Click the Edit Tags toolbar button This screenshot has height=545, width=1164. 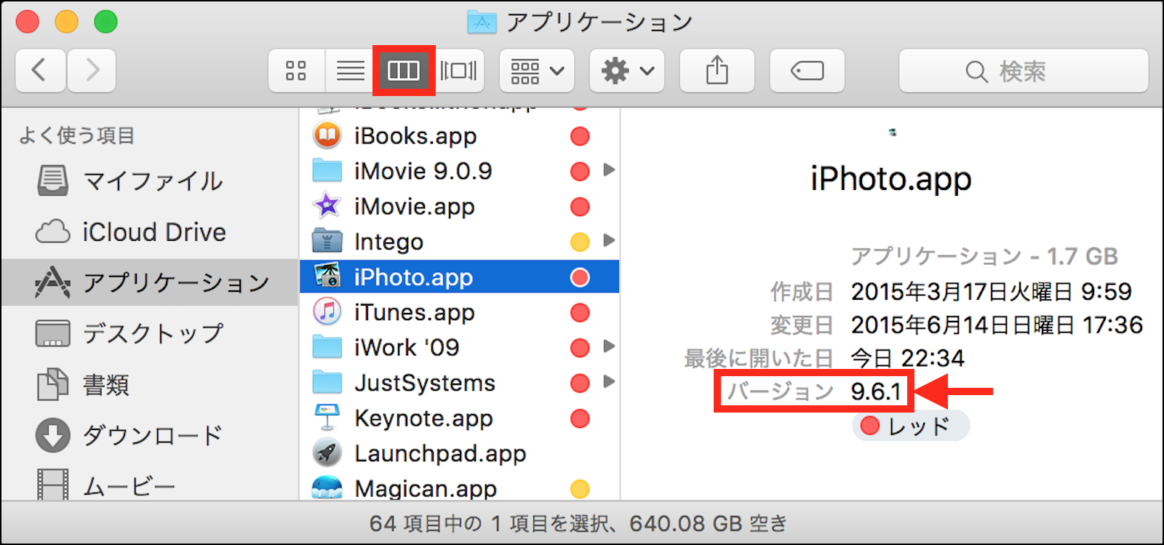[808, 71]
